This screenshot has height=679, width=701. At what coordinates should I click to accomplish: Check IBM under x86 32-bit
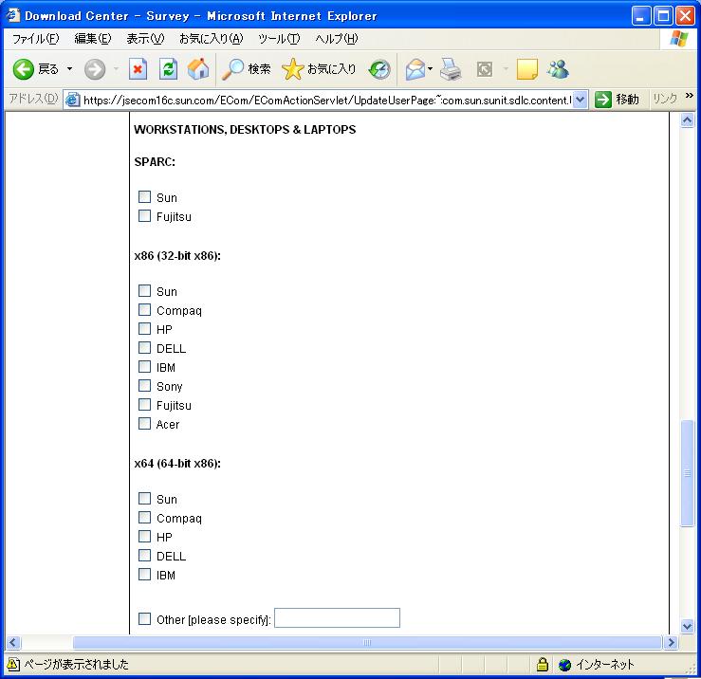[x=144, y=367]
